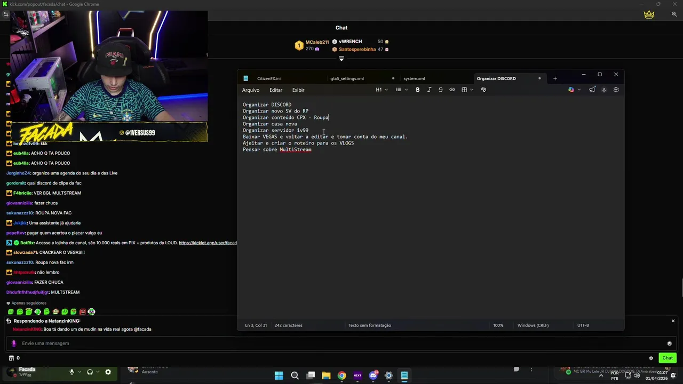Switch to Notepad on taskbar
The height and width of the screenshot is (384, 683).
tap(404, 375)
